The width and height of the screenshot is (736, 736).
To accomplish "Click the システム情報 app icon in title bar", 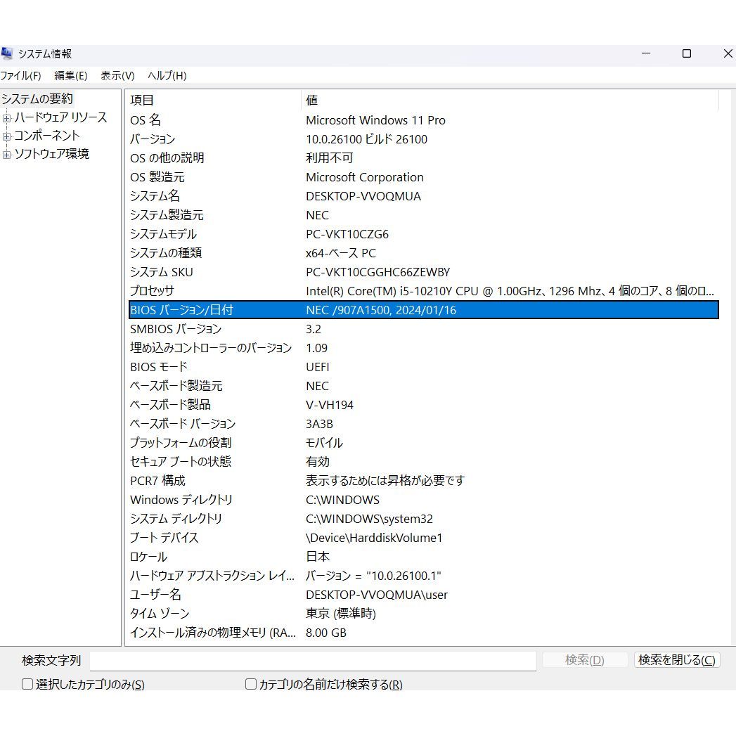I will click(6, 53).
